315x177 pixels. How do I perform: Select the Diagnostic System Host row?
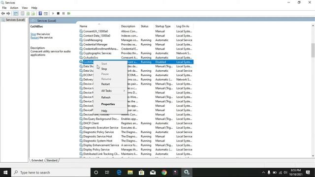point(136,141)
